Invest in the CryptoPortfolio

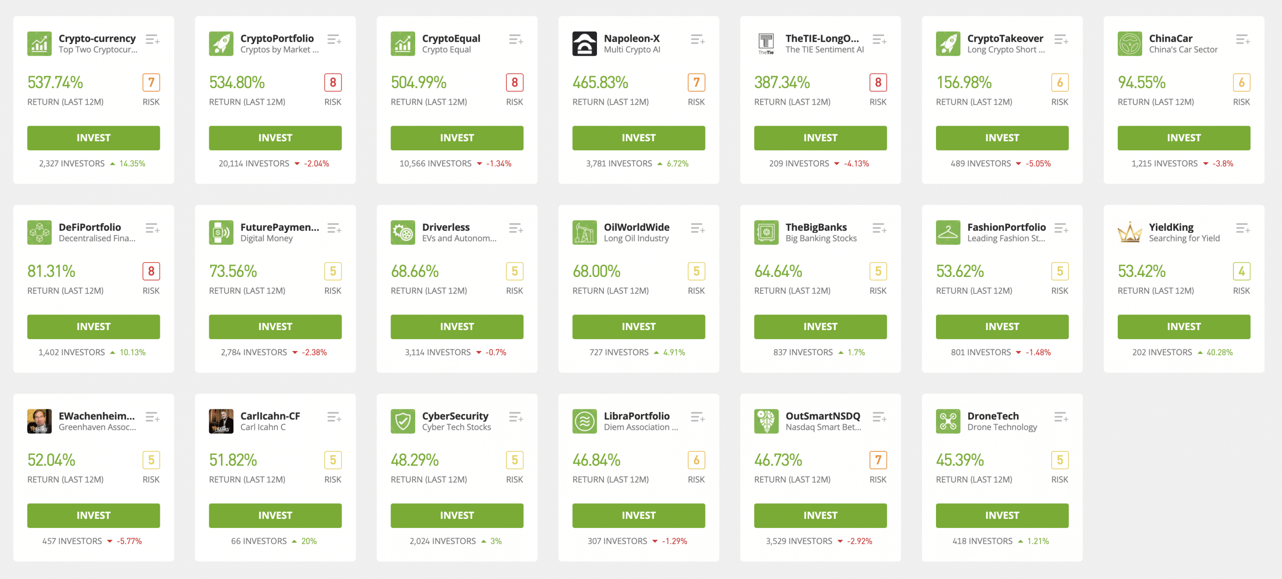click(275, 138)
